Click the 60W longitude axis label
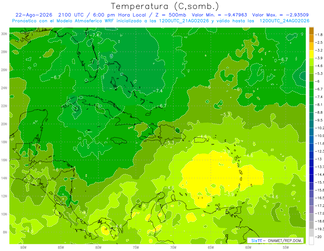This screenshot has width=324, height=251. (x=248, y=247)
